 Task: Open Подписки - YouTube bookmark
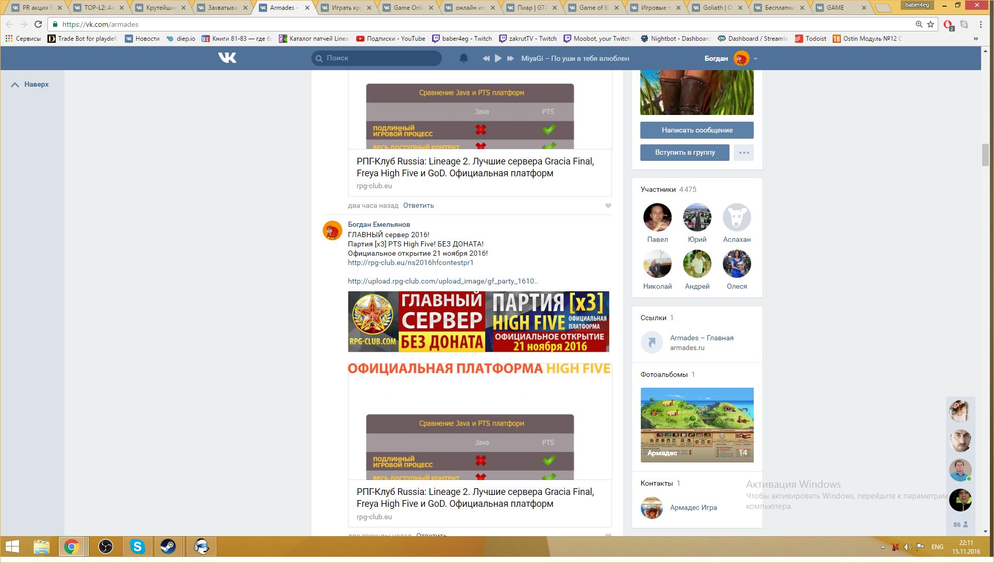(x=391, y=39)
